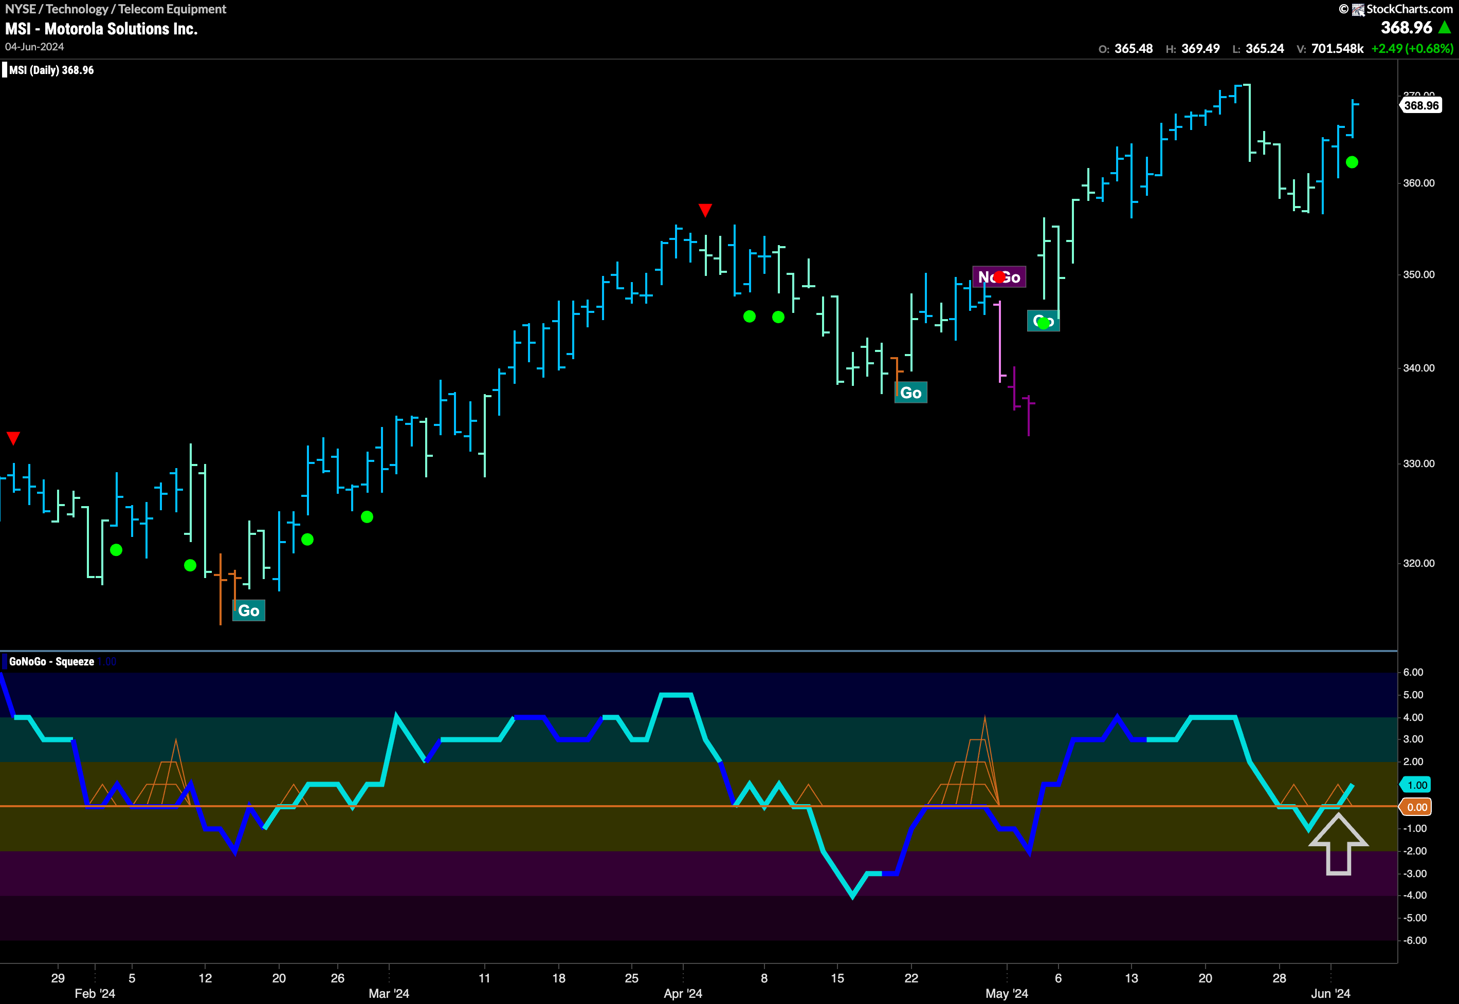Click the green up arrow beside 368.96
The width and height of the screenshot is (1459, 1004).
pyautogui.click(x=1445, y=28)
